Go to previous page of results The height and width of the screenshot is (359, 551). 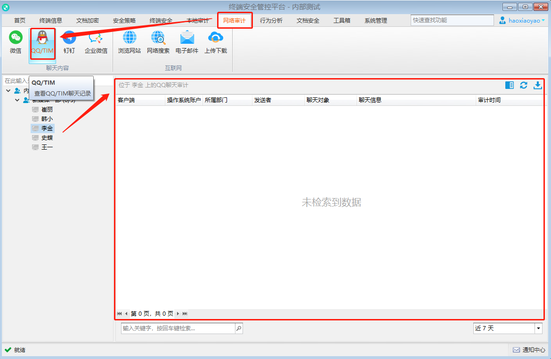(126, 314)
